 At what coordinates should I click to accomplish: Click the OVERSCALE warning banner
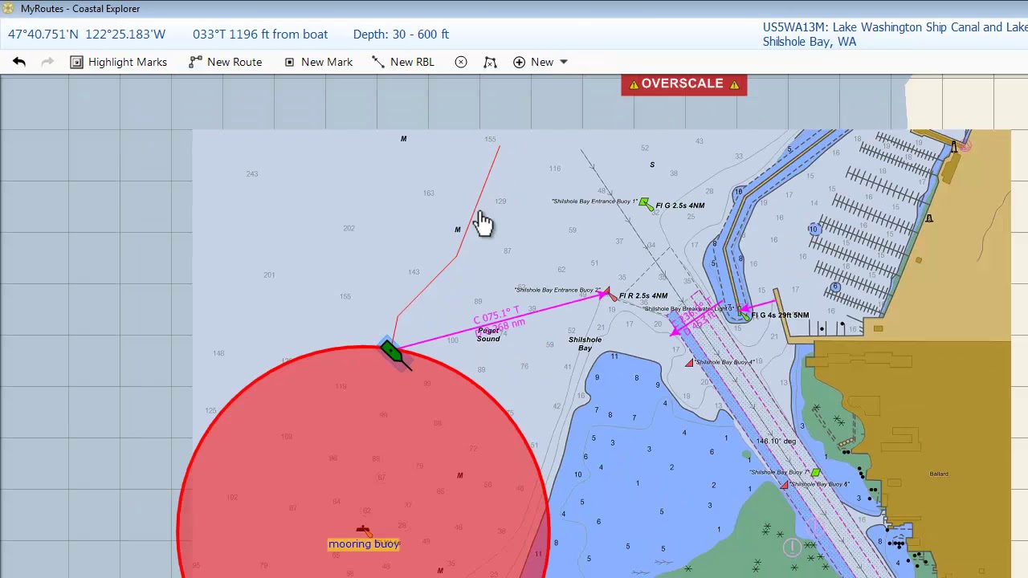click(683, 84)
